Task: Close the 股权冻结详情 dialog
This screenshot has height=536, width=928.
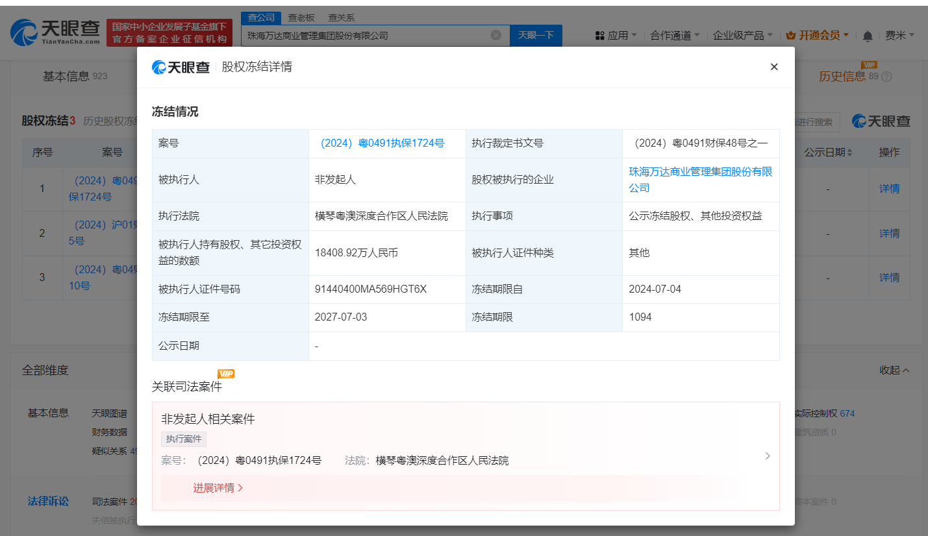Action: (x=774, y=66)
